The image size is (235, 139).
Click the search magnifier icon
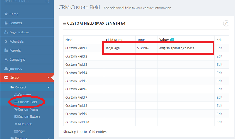(48, 2)
